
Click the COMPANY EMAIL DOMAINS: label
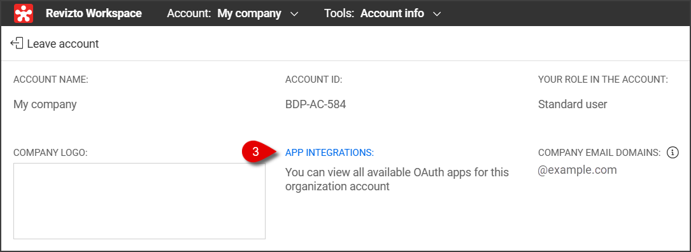599,153
